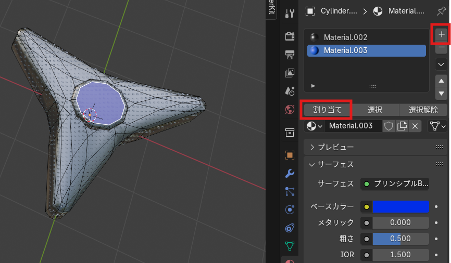Remove material slot with minus button
Screen dimensions: 451x263
tap(441, 48)
